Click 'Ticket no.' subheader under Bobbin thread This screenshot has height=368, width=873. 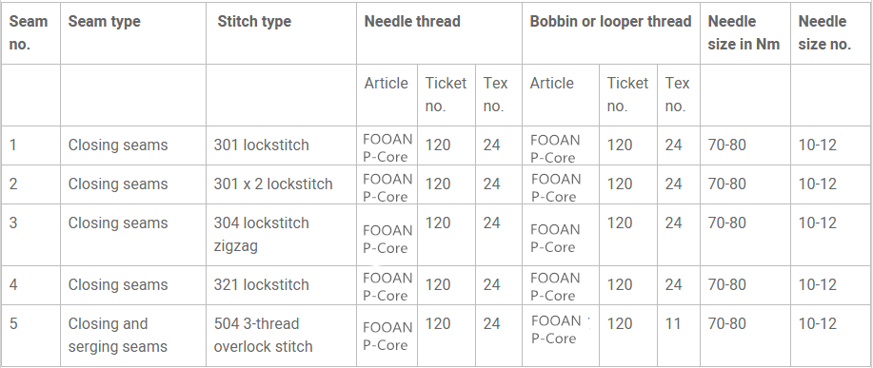click(627, 94)
